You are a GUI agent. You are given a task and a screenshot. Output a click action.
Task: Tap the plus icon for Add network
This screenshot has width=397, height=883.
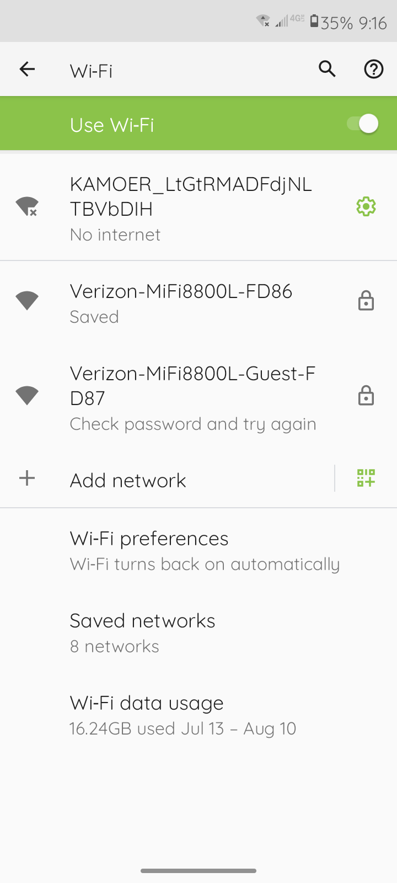tap(27, 478)
